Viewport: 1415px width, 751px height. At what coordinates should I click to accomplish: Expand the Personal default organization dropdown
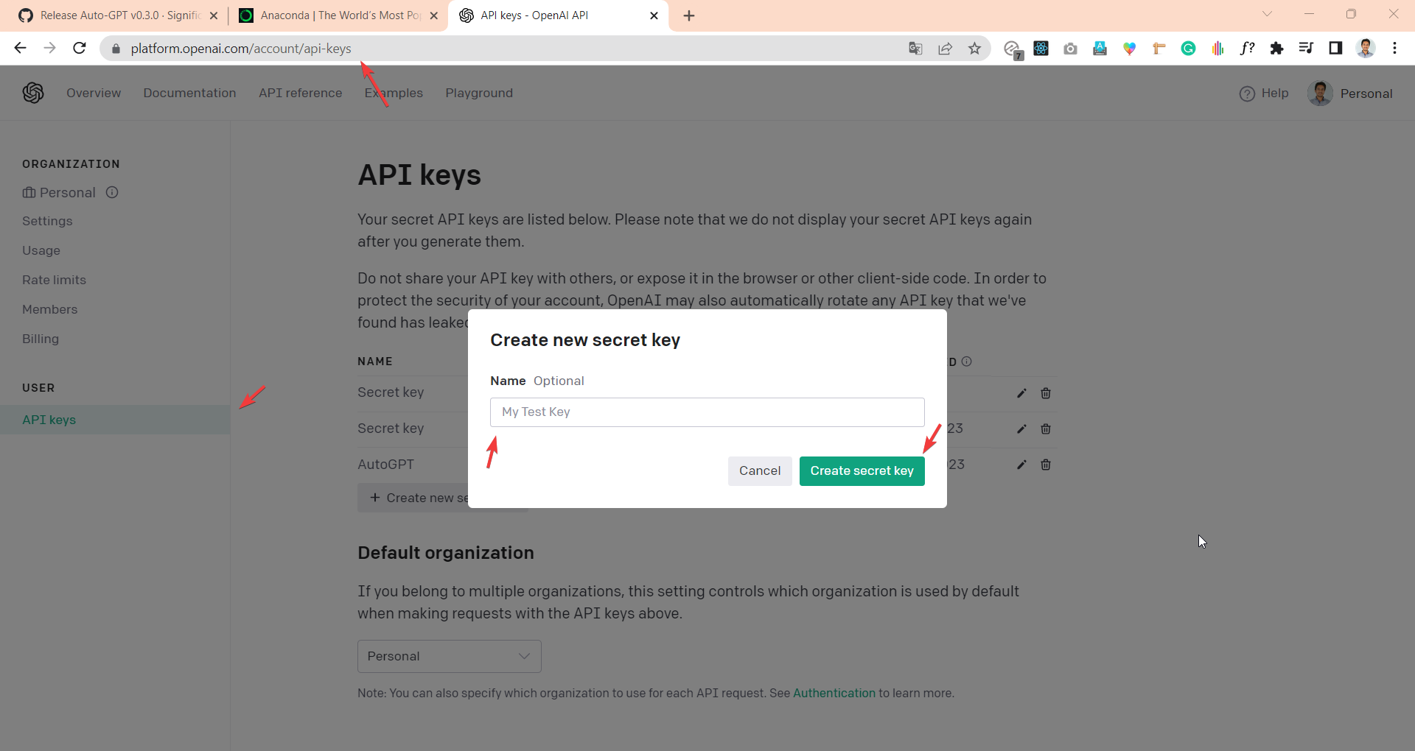(450, 656)
